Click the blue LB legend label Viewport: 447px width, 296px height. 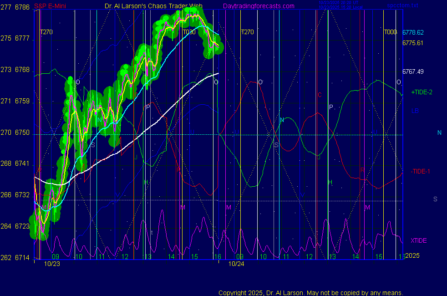pos(415,111)
